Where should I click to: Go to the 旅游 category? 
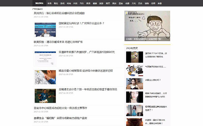point(101,3)
